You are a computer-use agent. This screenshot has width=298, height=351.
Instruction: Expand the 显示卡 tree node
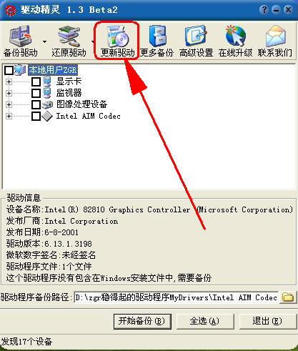coord(9,81)
